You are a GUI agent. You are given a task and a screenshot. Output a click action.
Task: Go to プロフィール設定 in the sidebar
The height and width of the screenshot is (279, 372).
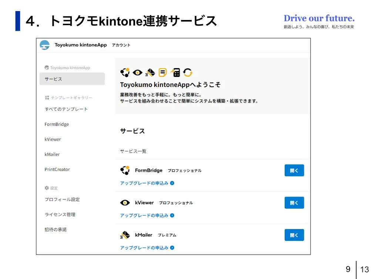click(62, 199)
